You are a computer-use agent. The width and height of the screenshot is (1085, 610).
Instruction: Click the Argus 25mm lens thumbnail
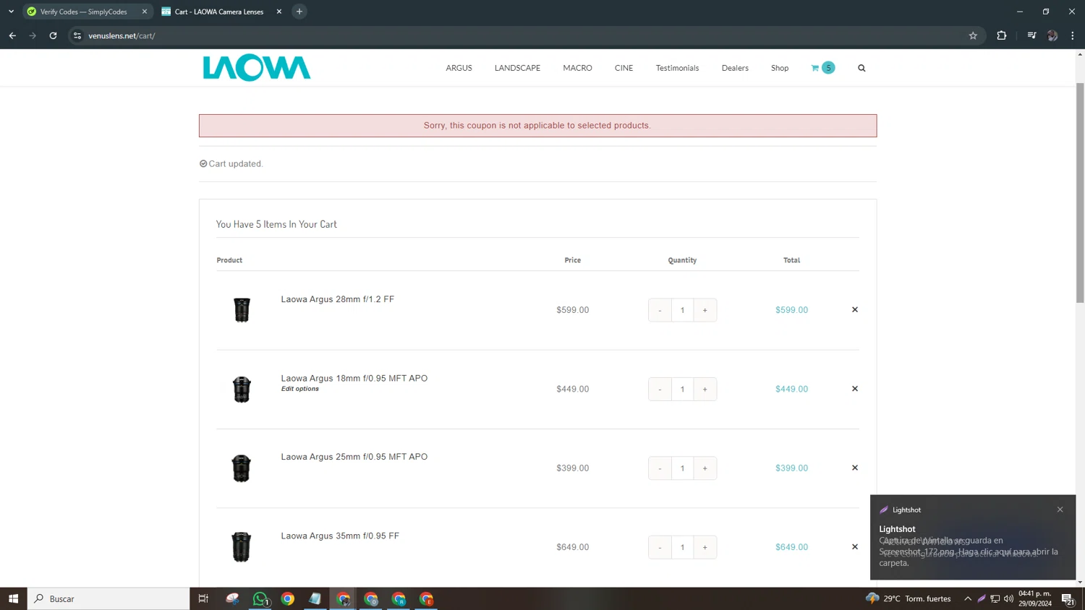click(242, 468)
